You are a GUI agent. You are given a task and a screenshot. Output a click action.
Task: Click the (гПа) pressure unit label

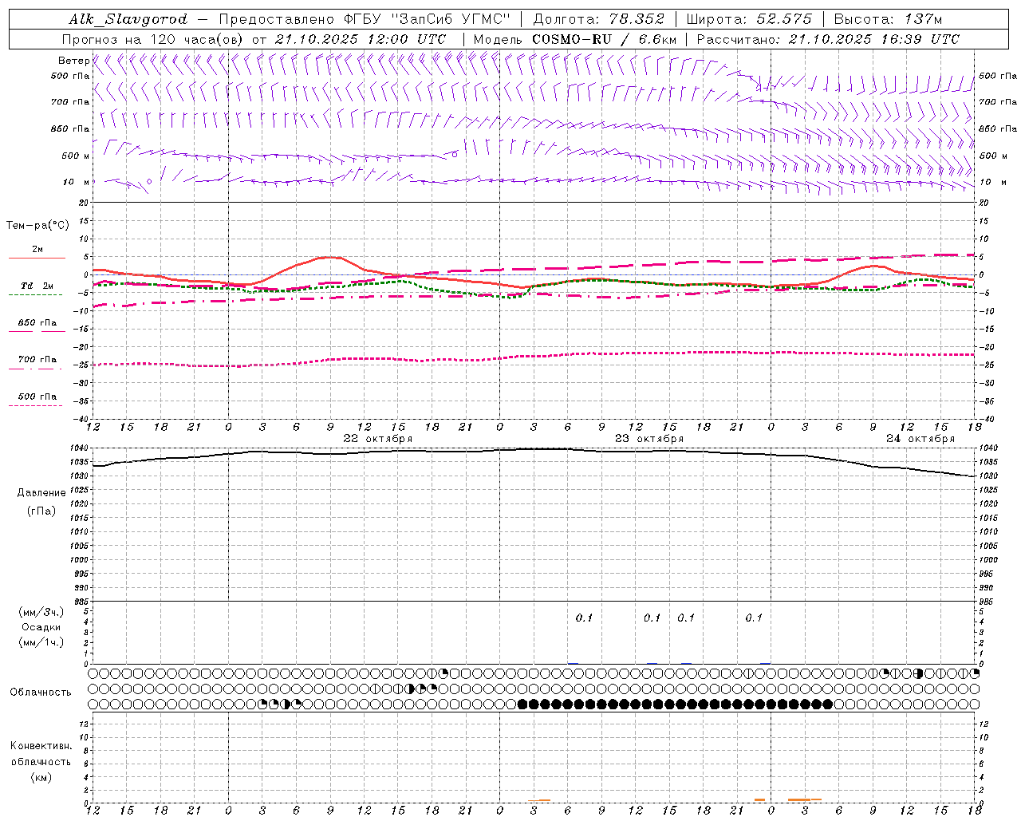[41, 511]
